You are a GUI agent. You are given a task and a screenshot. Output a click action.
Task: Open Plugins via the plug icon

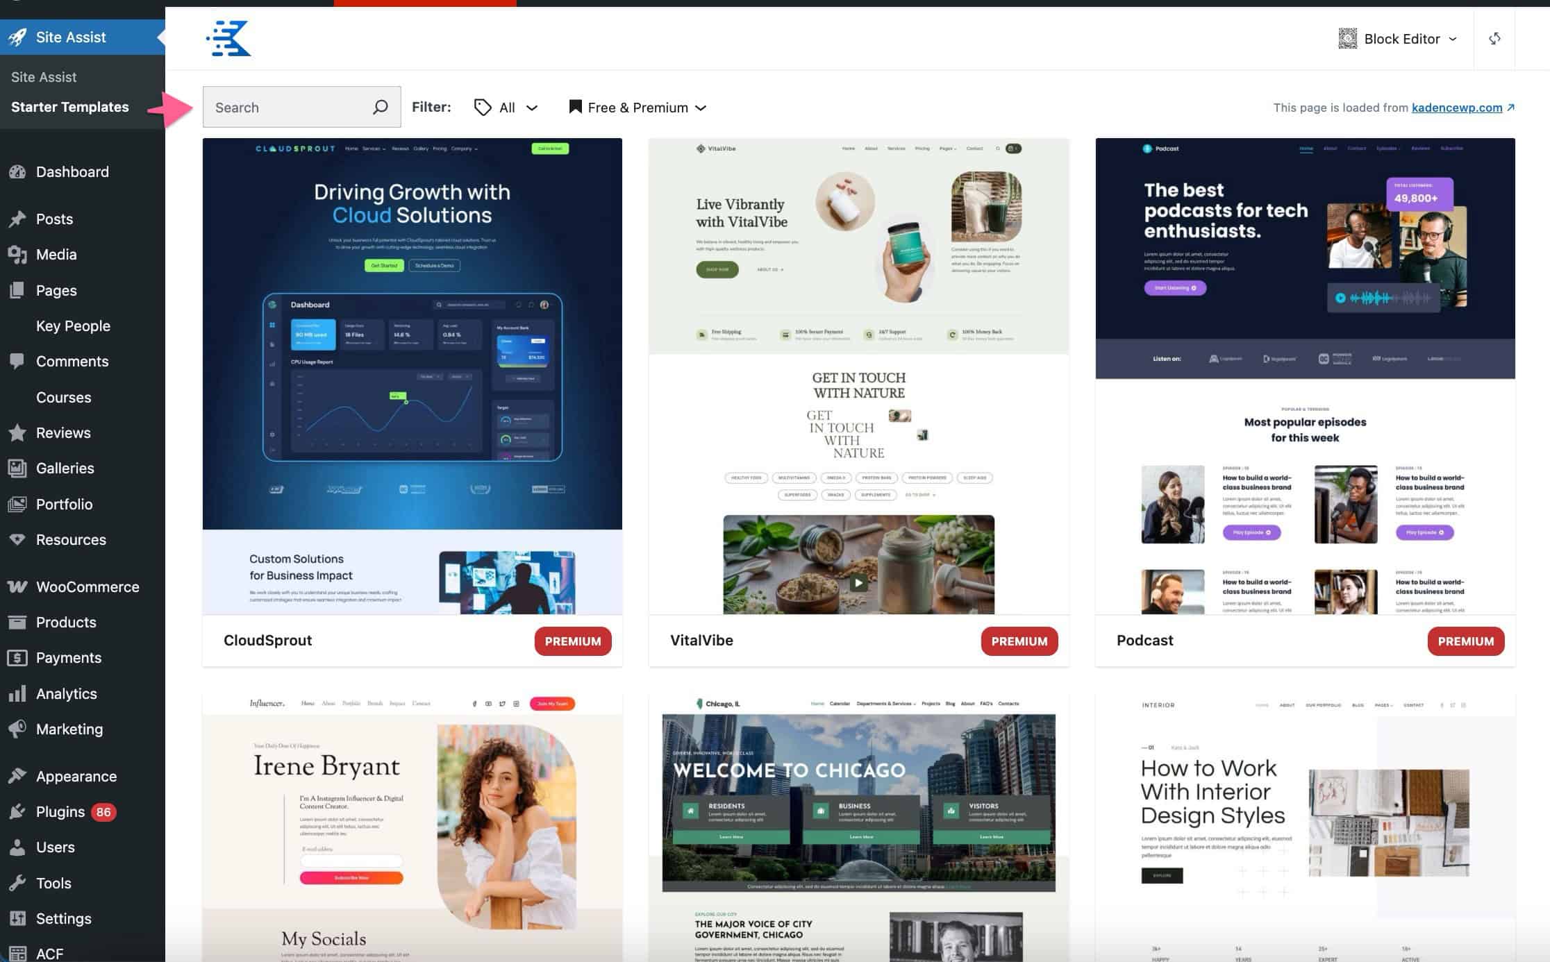pyautogui.click(x=17, y=811)
